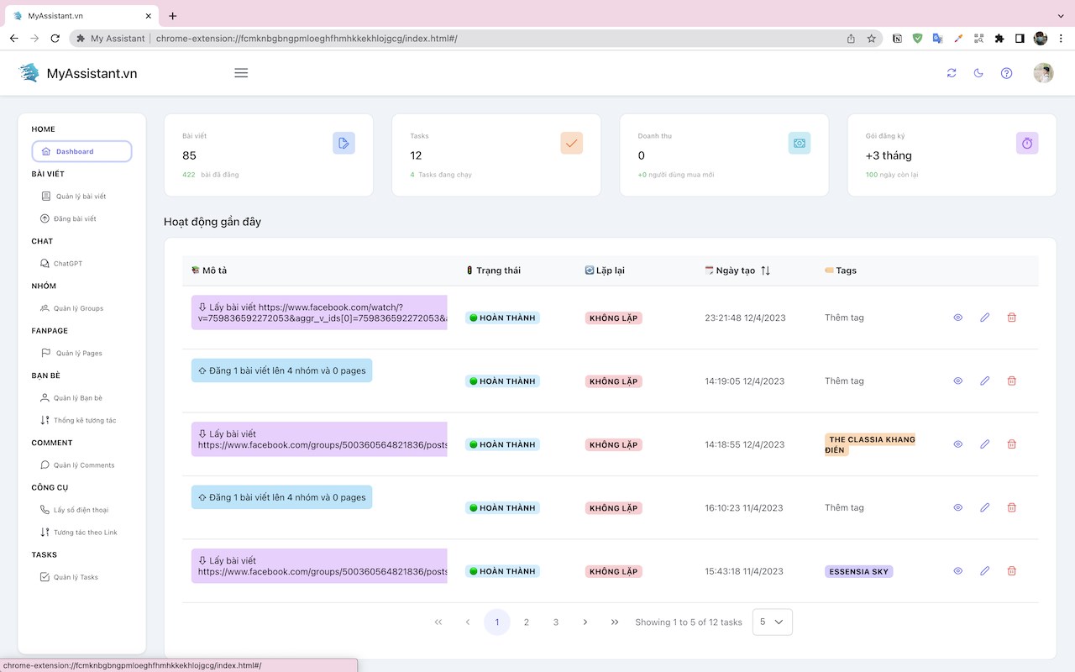The image size is (1075, 672).
Task: Click the browser address bar
Action: (475, 39)
